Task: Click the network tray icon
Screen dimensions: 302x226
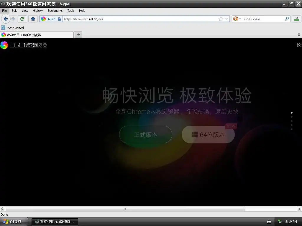Action: click(x=280, y=222)
